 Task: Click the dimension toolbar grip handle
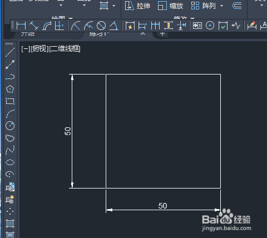[x=13, y=25]
